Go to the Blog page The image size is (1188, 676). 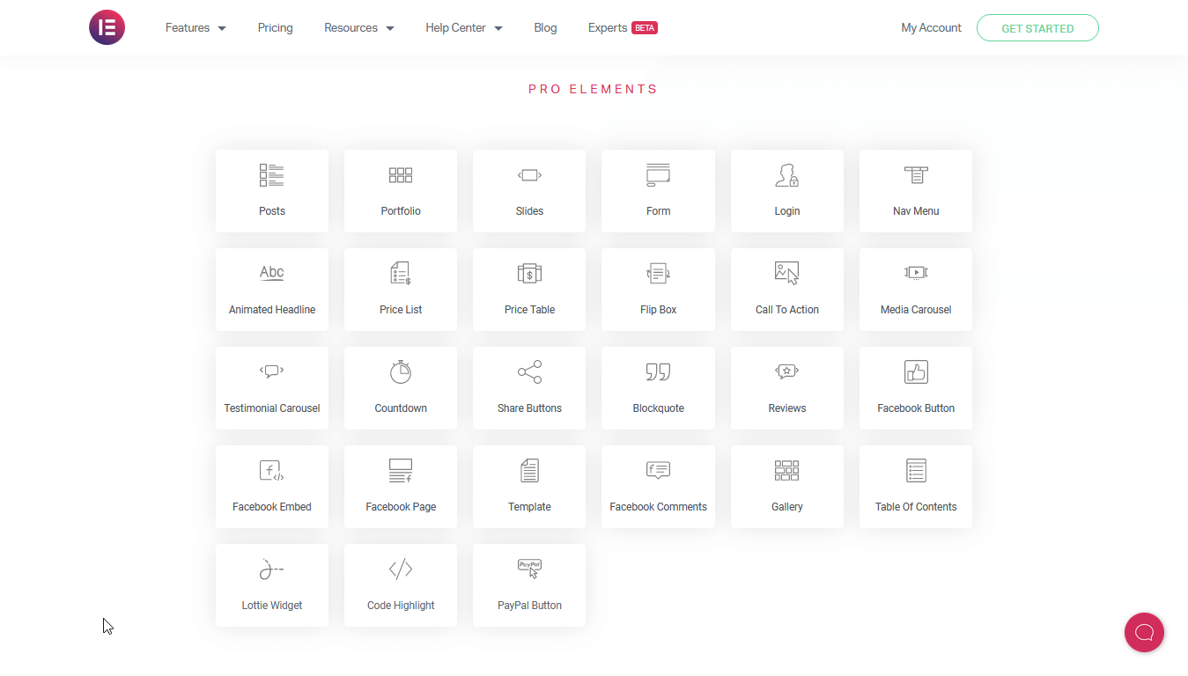pyautogui.click(x=545, y=27)
